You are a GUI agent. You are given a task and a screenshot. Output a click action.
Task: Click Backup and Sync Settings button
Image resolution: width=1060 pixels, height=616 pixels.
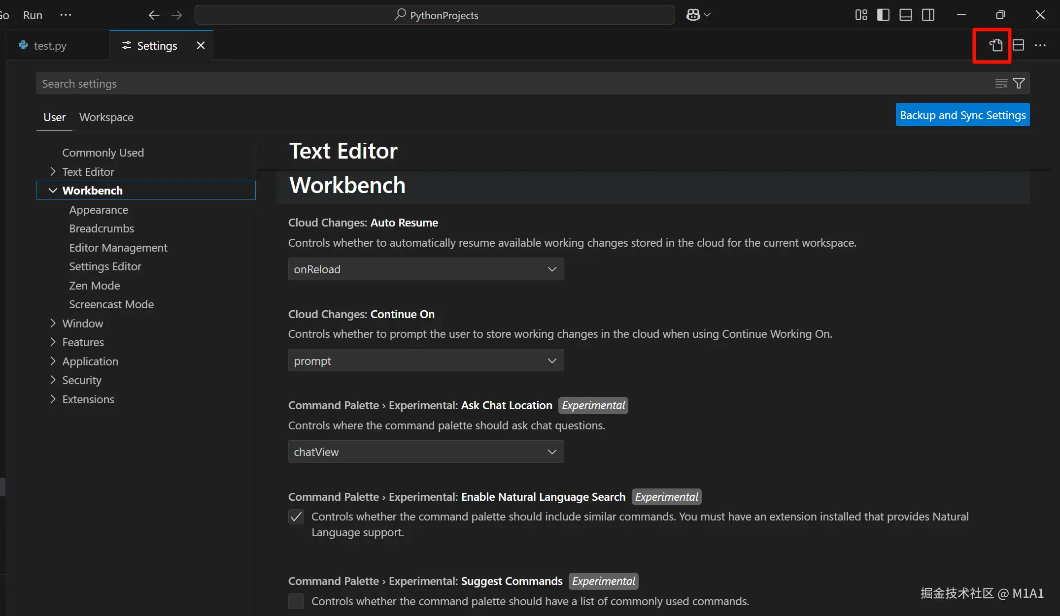point(962,115)
